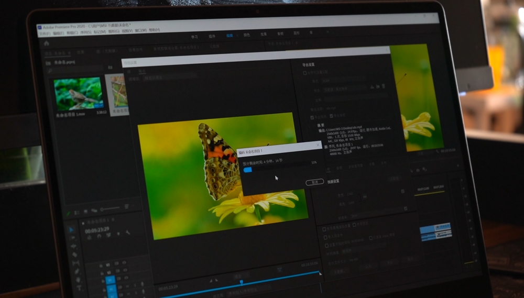Click the insert-sequence nest toggle icon in timeline

pos(89,238)
